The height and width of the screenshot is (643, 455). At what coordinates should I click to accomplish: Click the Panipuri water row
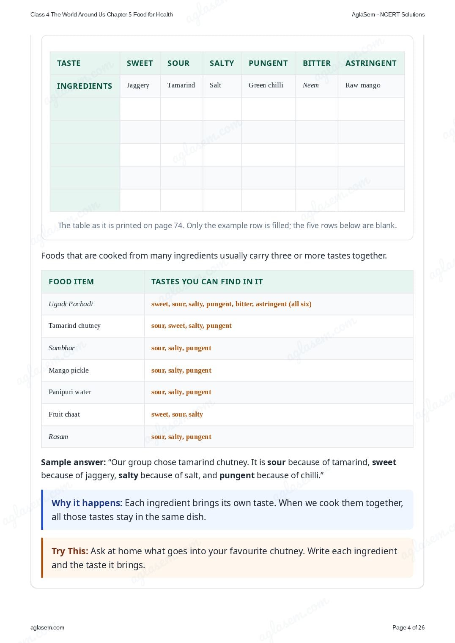(227, 392)
